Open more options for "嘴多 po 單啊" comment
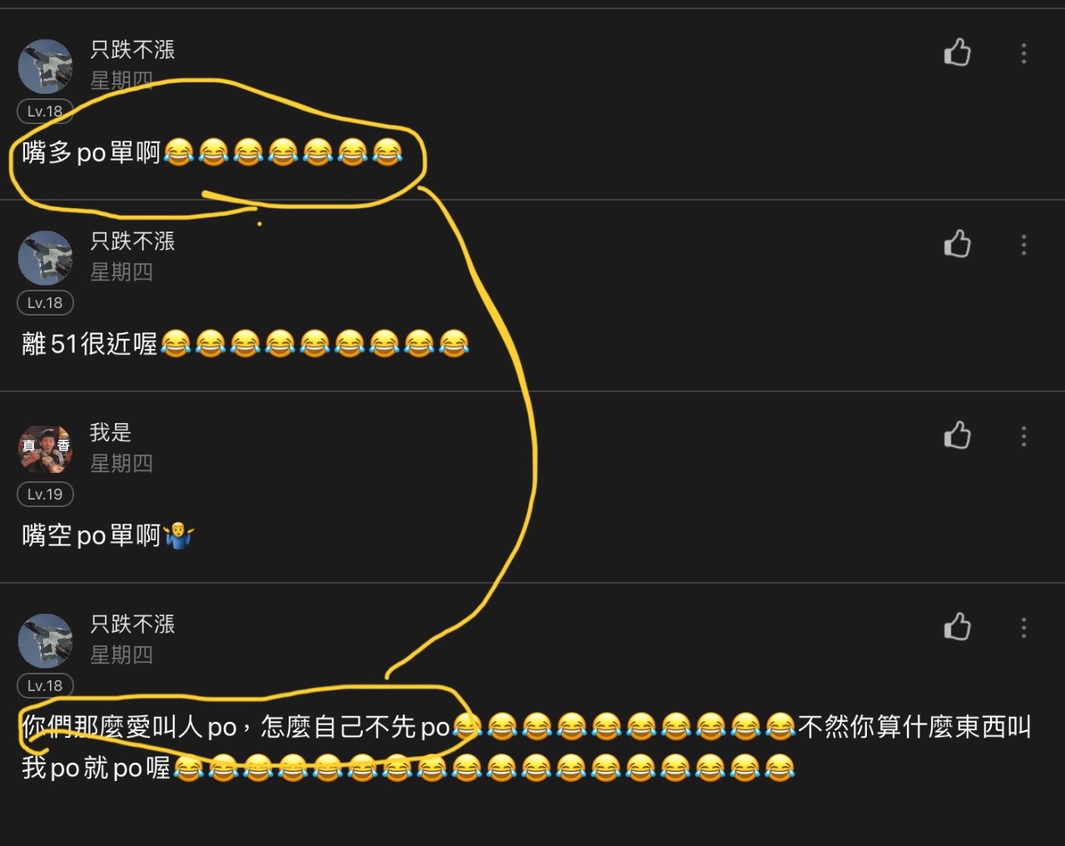The height and width of the screenshot is (846, 1065). [1023, 53]
